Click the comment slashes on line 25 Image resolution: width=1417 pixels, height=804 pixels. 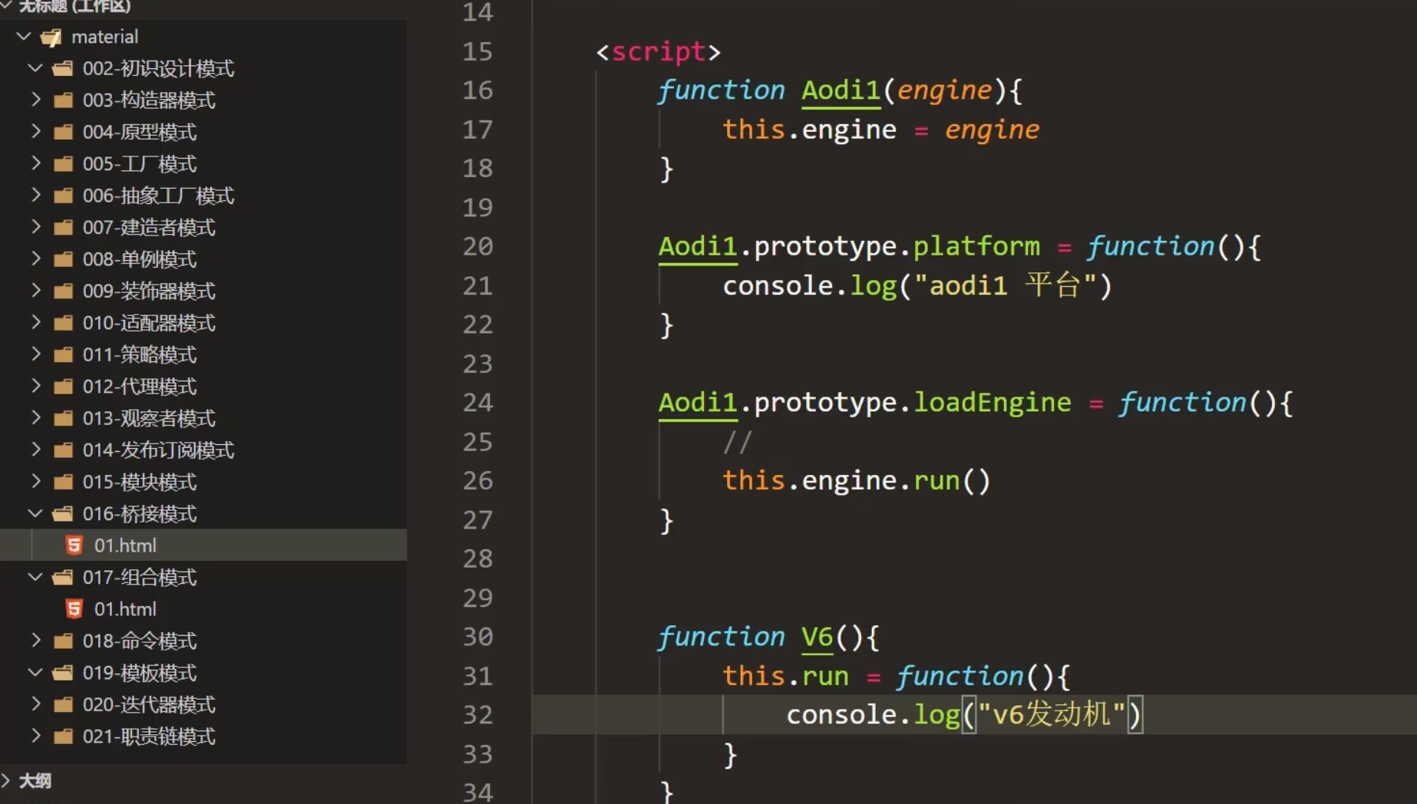coord(737,442)
